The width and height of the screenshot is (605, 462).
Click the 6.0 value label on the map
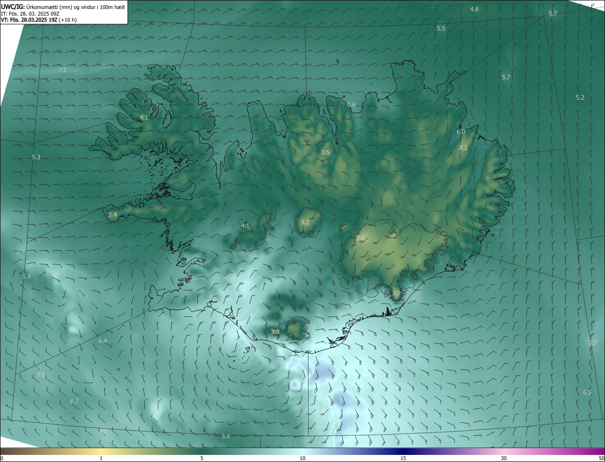tap(461, 132)
